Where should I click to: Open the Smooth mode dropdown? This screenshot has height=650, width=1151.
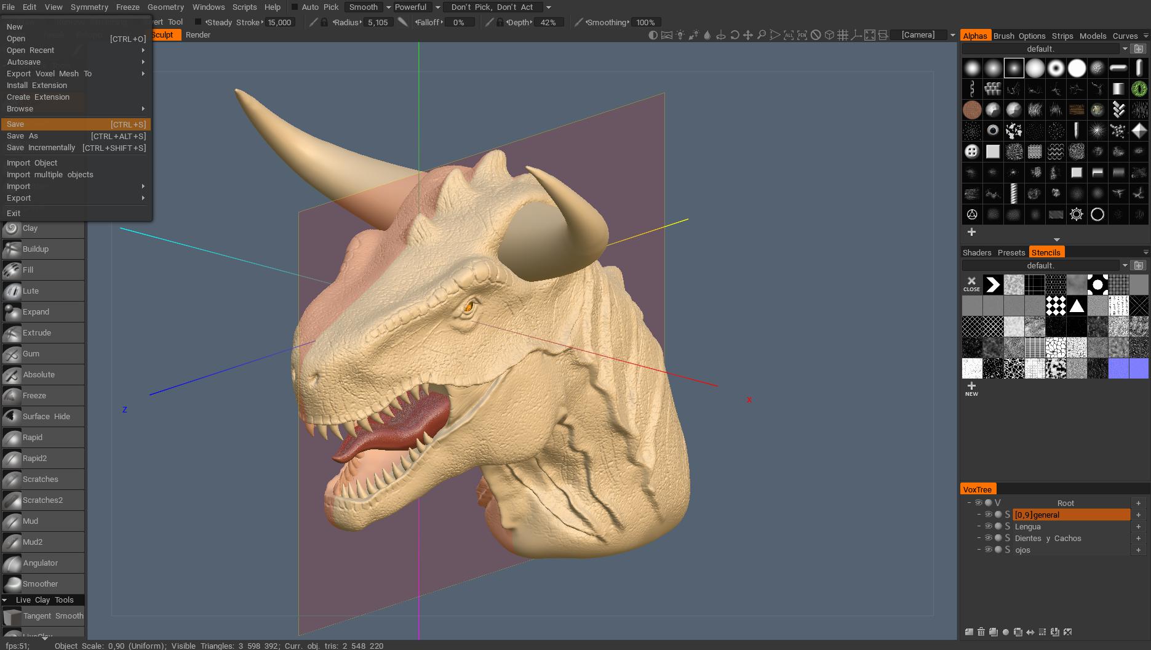[388, 7]
